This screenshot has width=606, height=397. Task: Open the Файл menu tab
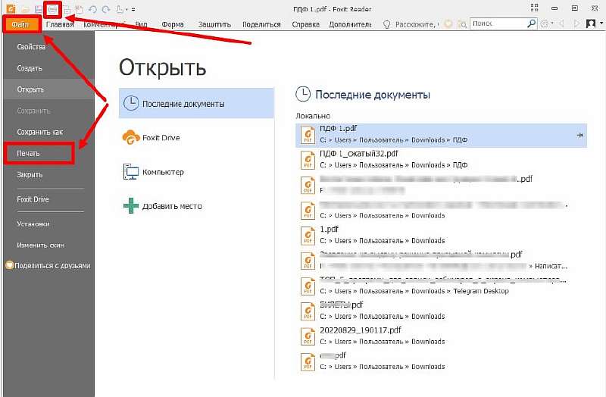point(21,24)
